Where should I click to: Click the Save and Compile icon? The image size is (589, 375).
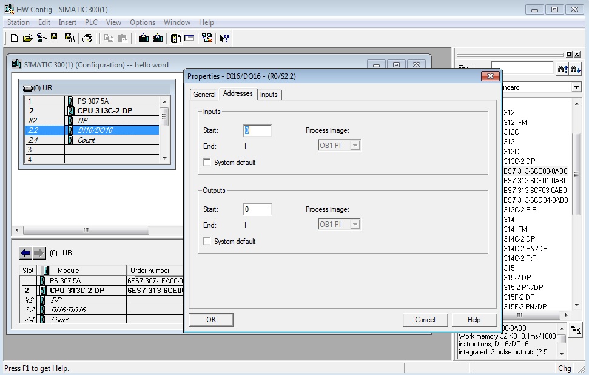[x=69, y=38]
